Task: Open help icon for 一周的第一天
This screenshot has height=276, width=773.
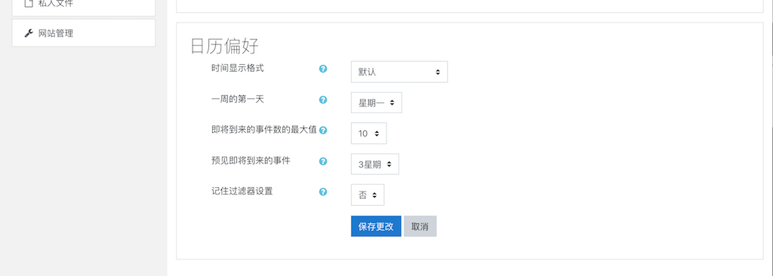Action: [323, 100]
